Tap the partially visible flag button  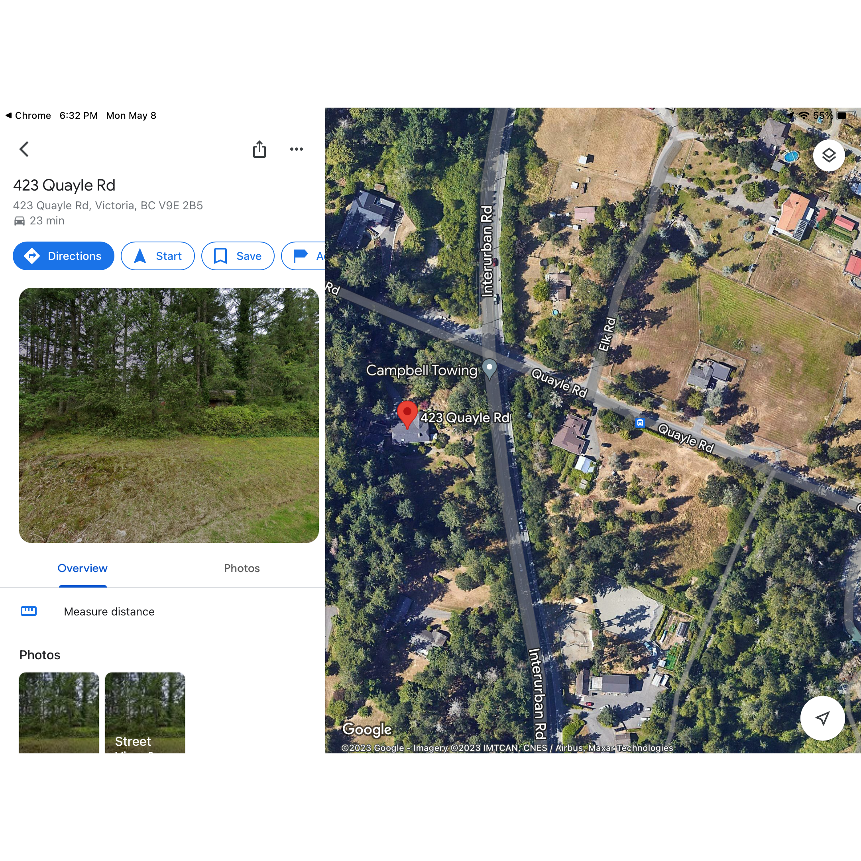coord(304,256)
